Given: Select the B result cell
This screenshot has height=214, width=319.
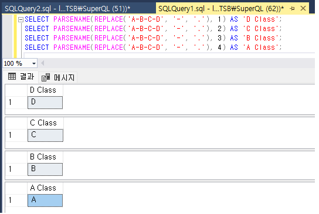Looking at the screenshot, I should (45, 169).
